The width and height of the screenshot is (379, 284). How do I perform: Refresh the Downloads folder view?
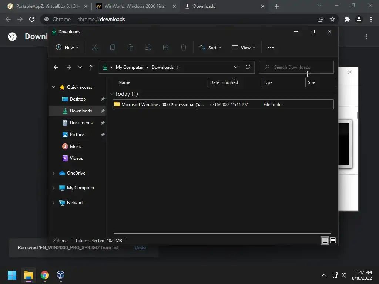click(248, 67)
